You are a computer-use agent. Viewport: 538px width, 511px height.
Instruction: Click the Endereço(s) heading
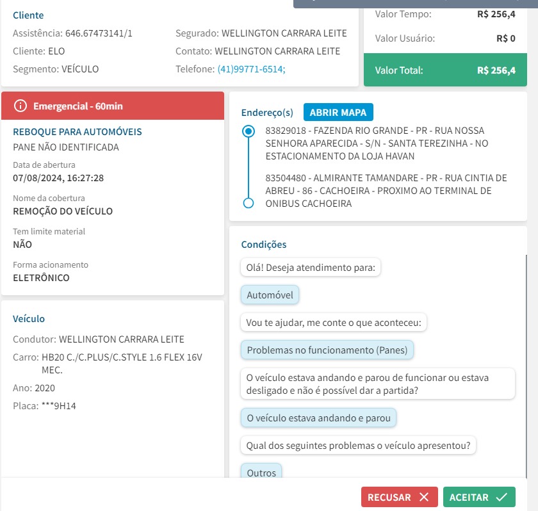click(x=267, y=113)
